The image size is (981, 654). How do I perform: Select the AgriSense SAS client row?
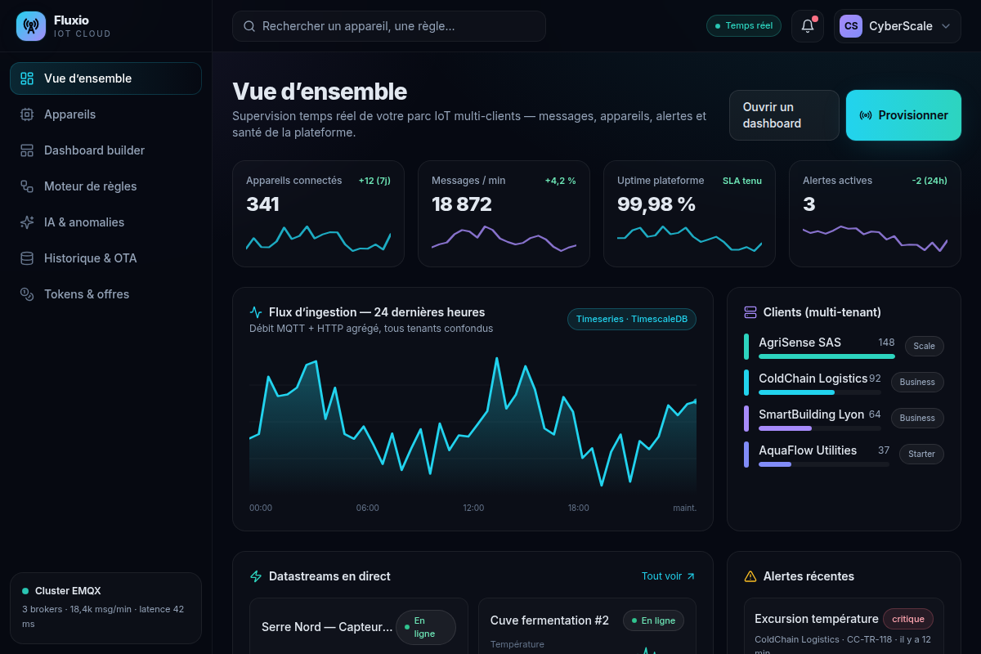point(844,347)
